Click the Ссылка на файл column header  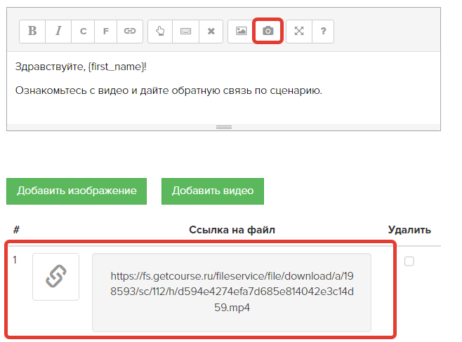coord(232,230)
